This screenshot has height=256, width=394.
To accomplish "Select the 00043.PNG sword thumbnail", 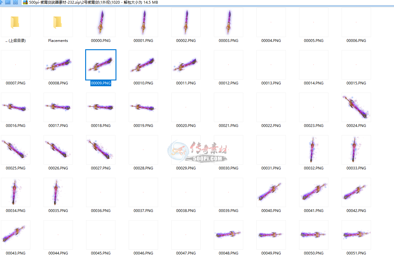I will [x=16, y=235].
